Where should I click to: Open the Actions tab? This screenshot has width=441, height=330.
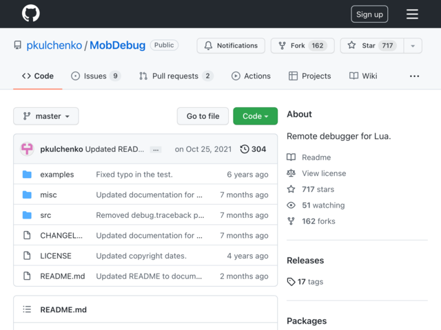coord(251,76)
